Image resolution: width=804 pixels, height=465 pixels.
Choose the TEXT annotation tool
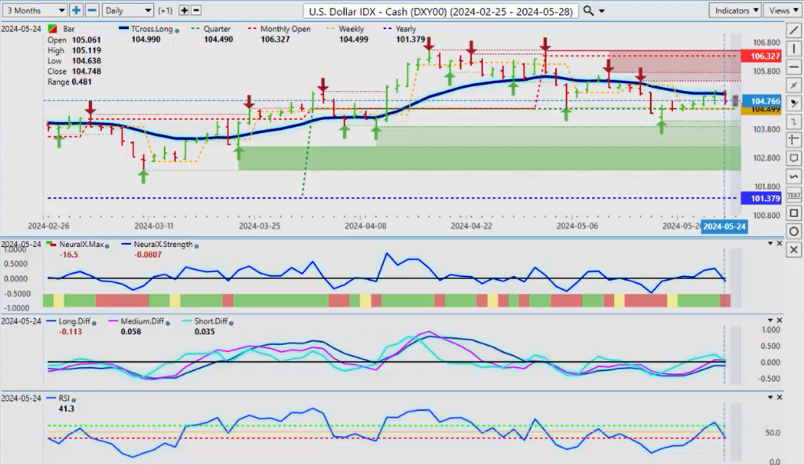pyautogui.click(x=794, y=194)
